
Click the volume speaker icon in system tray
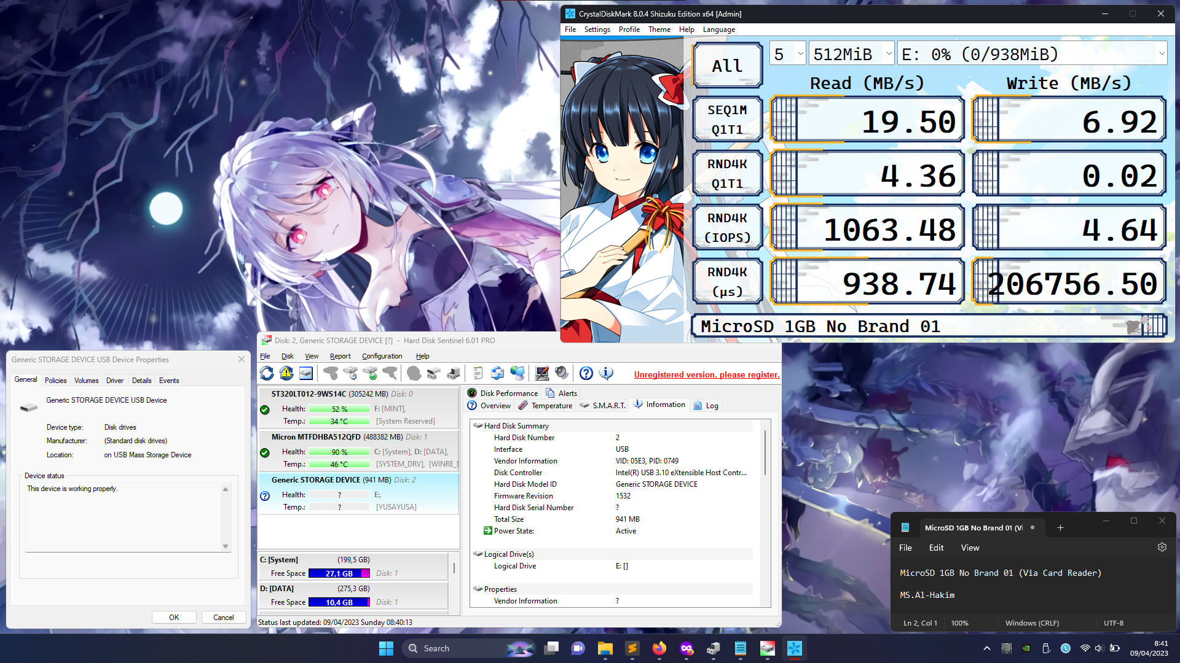[x=1099, y=648]
